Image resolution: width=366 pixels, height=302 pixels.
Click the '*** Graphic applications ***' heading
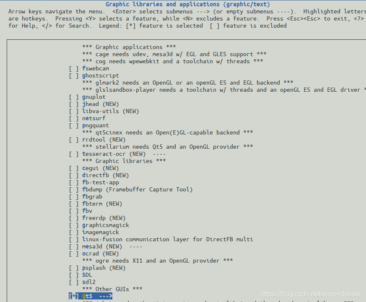click(129, 47)
